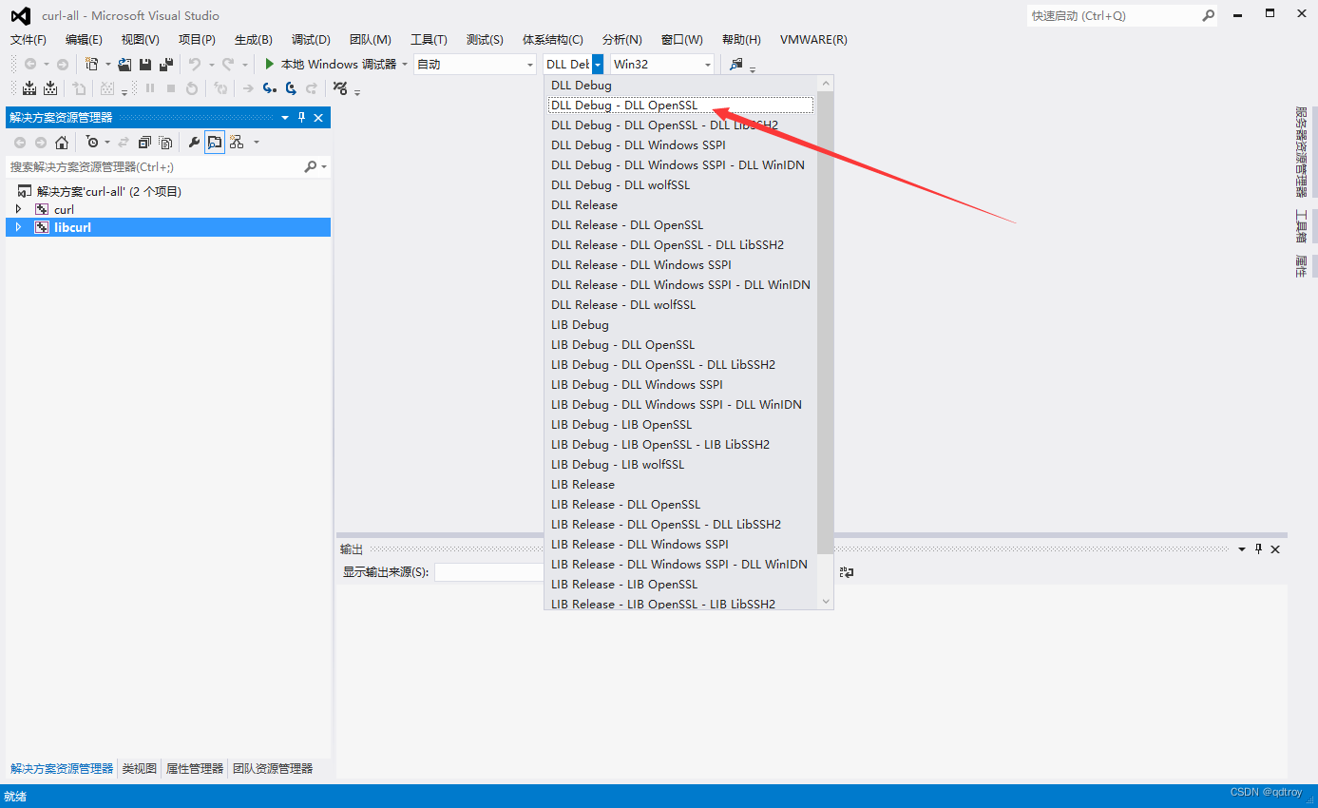Screen dimensions: 1318x808
Task: Click the Open File toolbar icon
Action: (x=124, y=64)
